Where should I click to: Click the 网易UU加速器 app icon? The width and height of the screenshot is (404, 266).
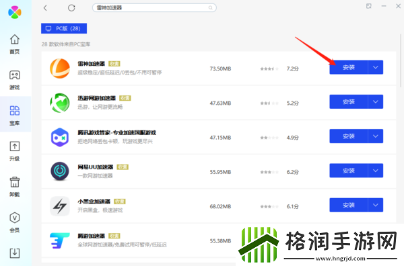pos(60,171)
